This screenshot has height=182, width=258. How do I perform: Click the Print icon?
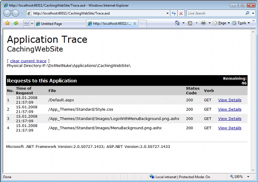pos(203,23)
